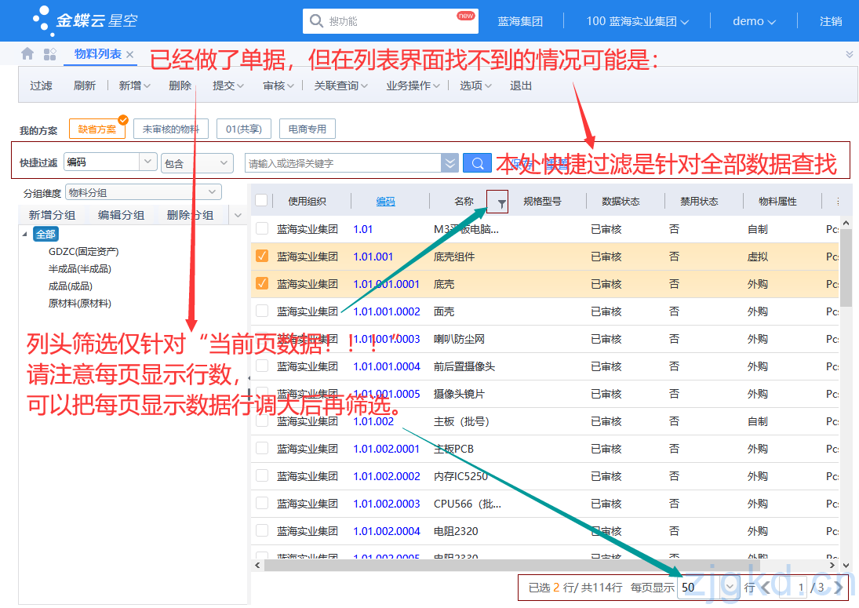Open the 100 蓝海实业集团 organization dropdown
The height and width of the screenshot is (608, 859).
(637, 21)
